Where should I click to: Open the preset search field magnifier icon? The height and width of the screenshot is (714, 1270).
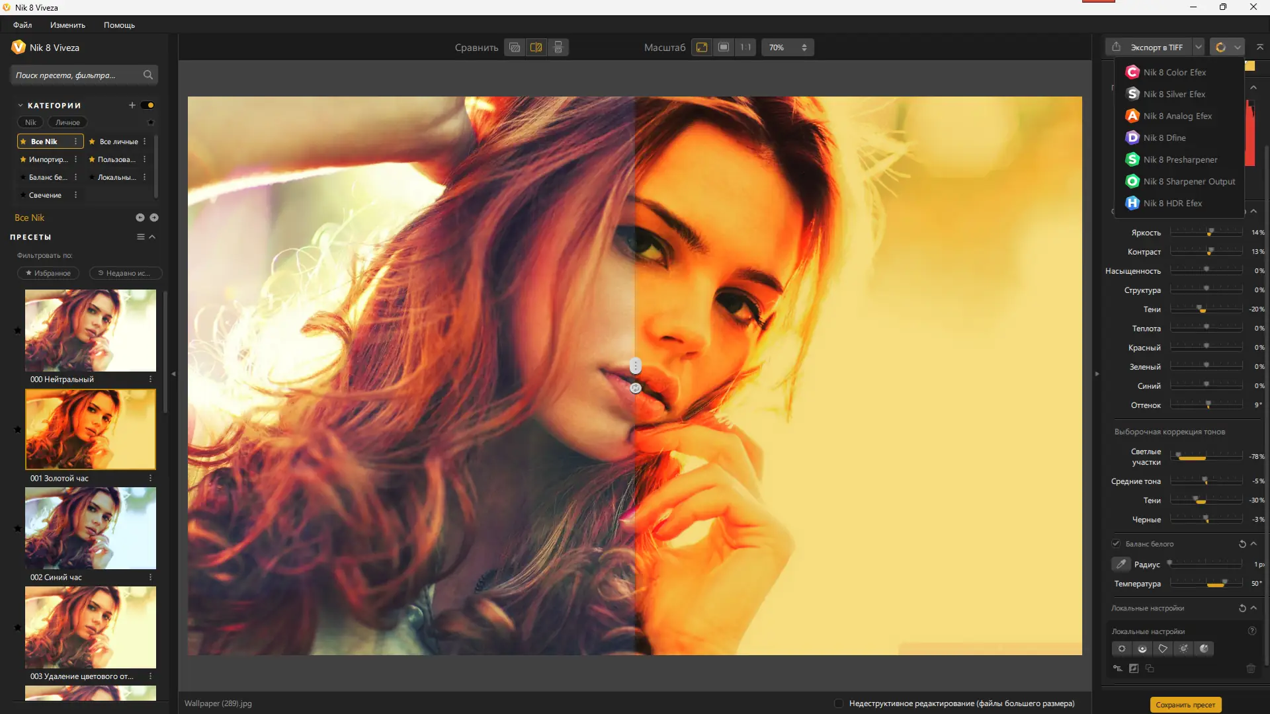148,75
